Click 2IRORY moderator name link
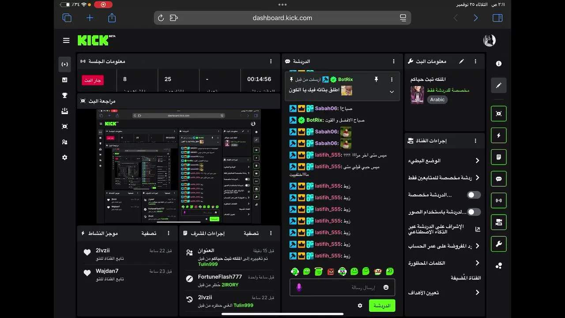Viewport: 565px width, 318px height. [x=230, y=285]
